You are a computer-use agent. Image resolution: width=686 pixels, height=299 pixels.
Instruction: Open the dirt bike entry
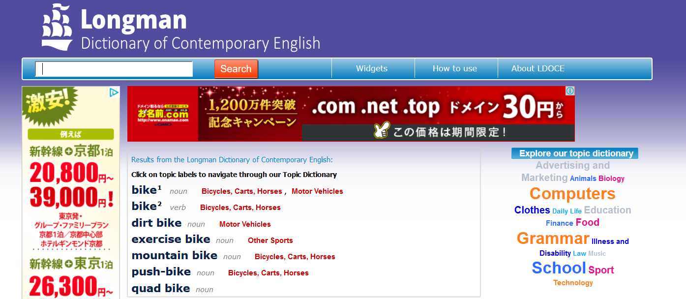point(156,223)
